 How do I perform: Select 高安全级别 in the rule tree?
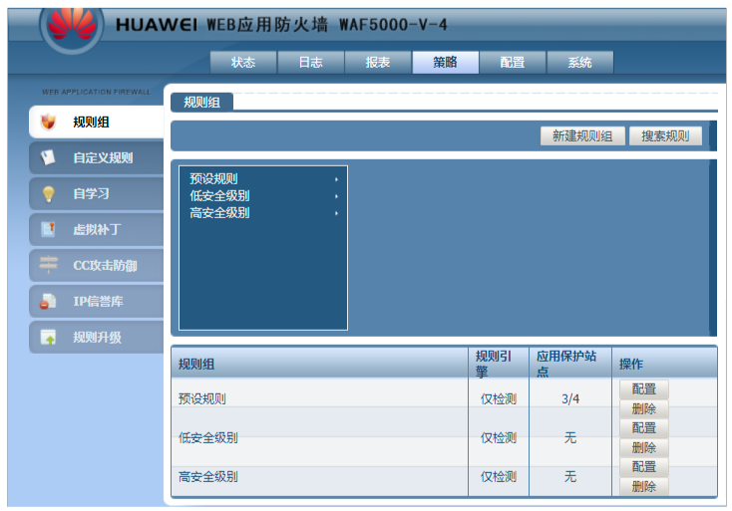coord(219,212)
